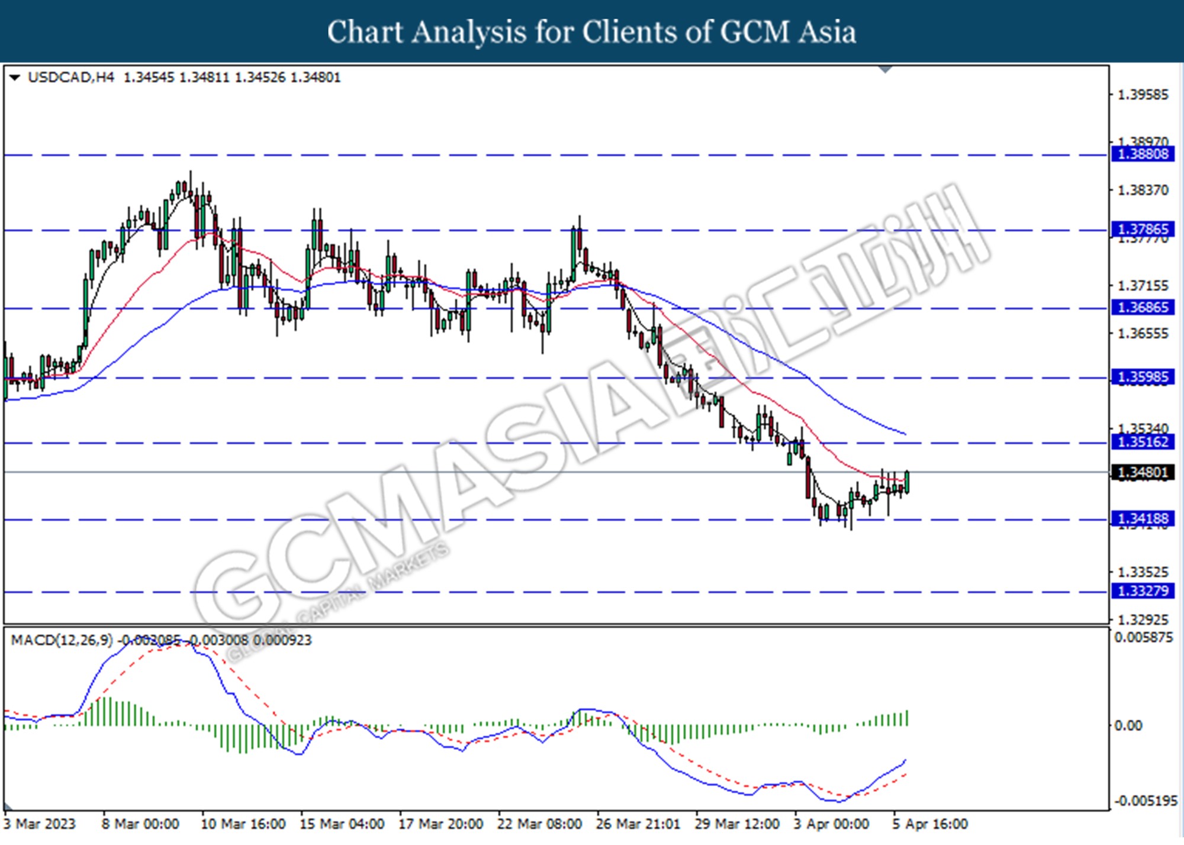1184x845 pixels.
Task: Click the 0.005875 MACD axis value
Action: [x=1143, y=638]
